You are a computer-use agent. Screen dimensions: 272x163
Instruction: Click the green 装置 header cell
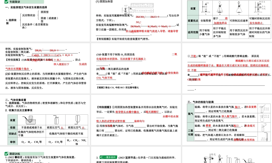[193, 8]
